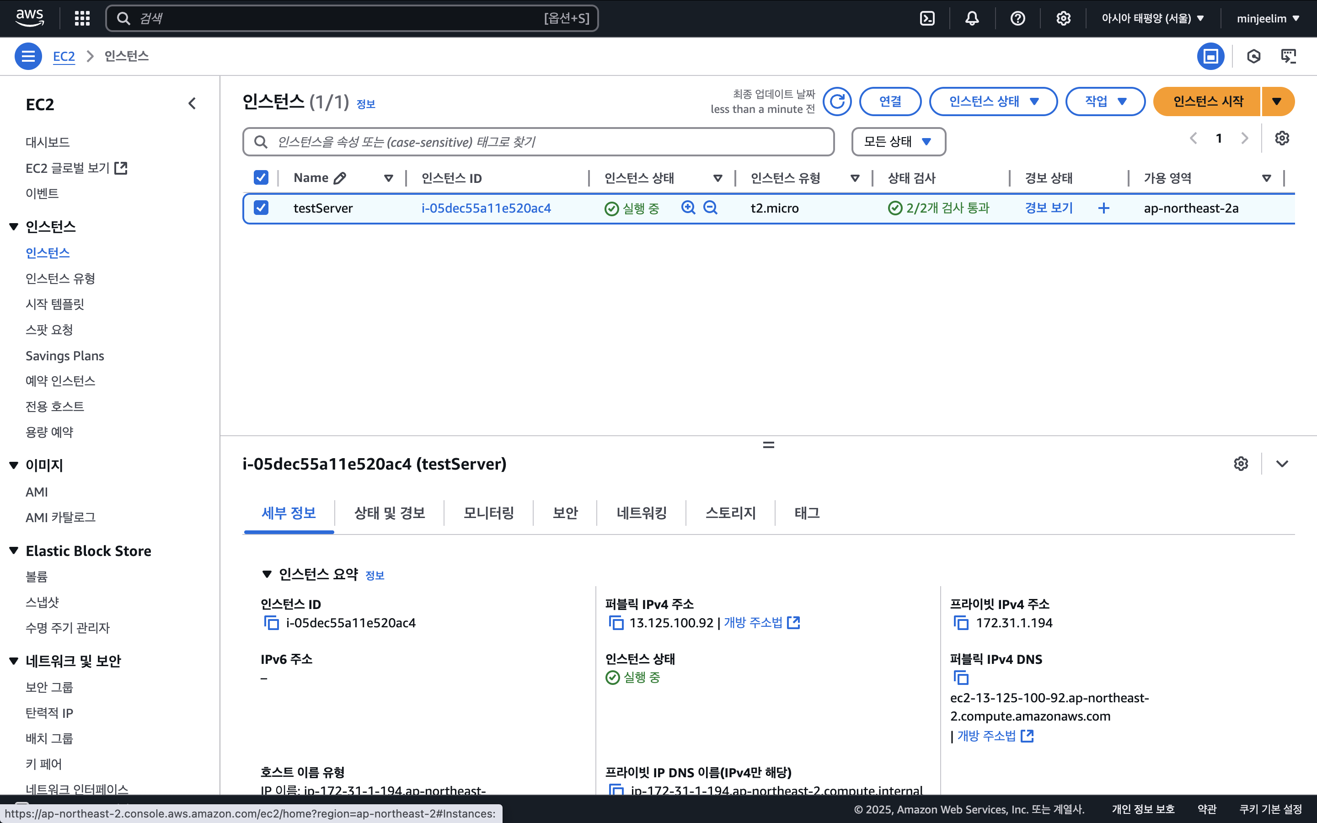Toggle the blue side navigation hamburger button
The image size is (1317, 823).
coord(28,56)
